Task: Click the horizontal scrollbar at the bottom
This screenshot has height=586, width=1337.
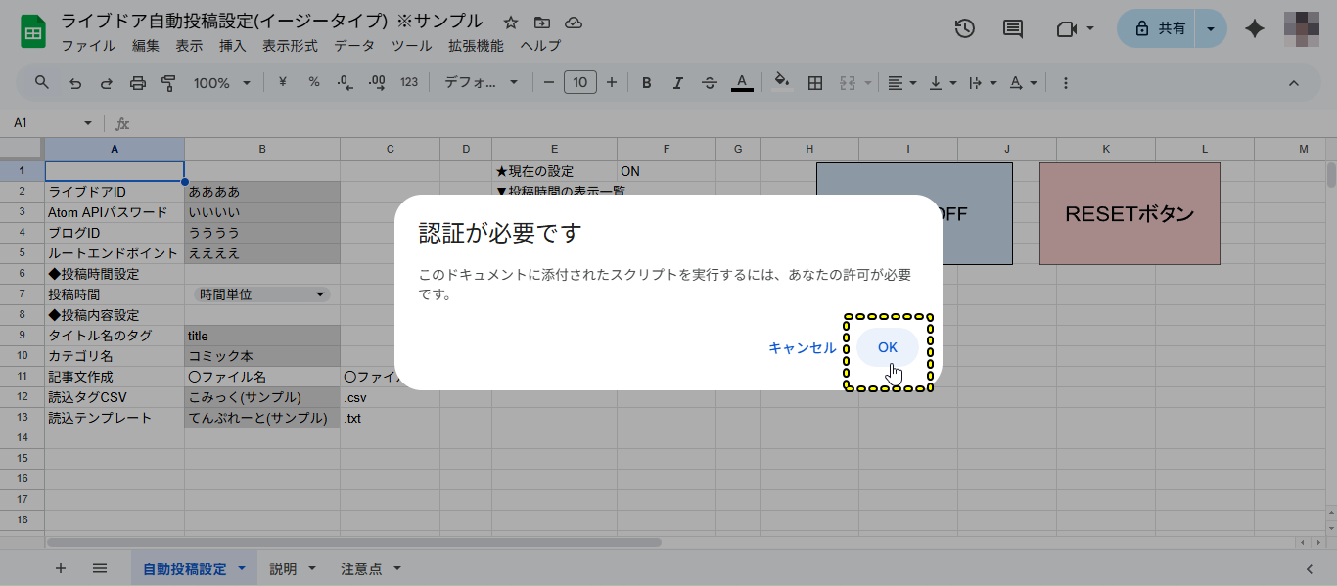Action: coord(354,542)
